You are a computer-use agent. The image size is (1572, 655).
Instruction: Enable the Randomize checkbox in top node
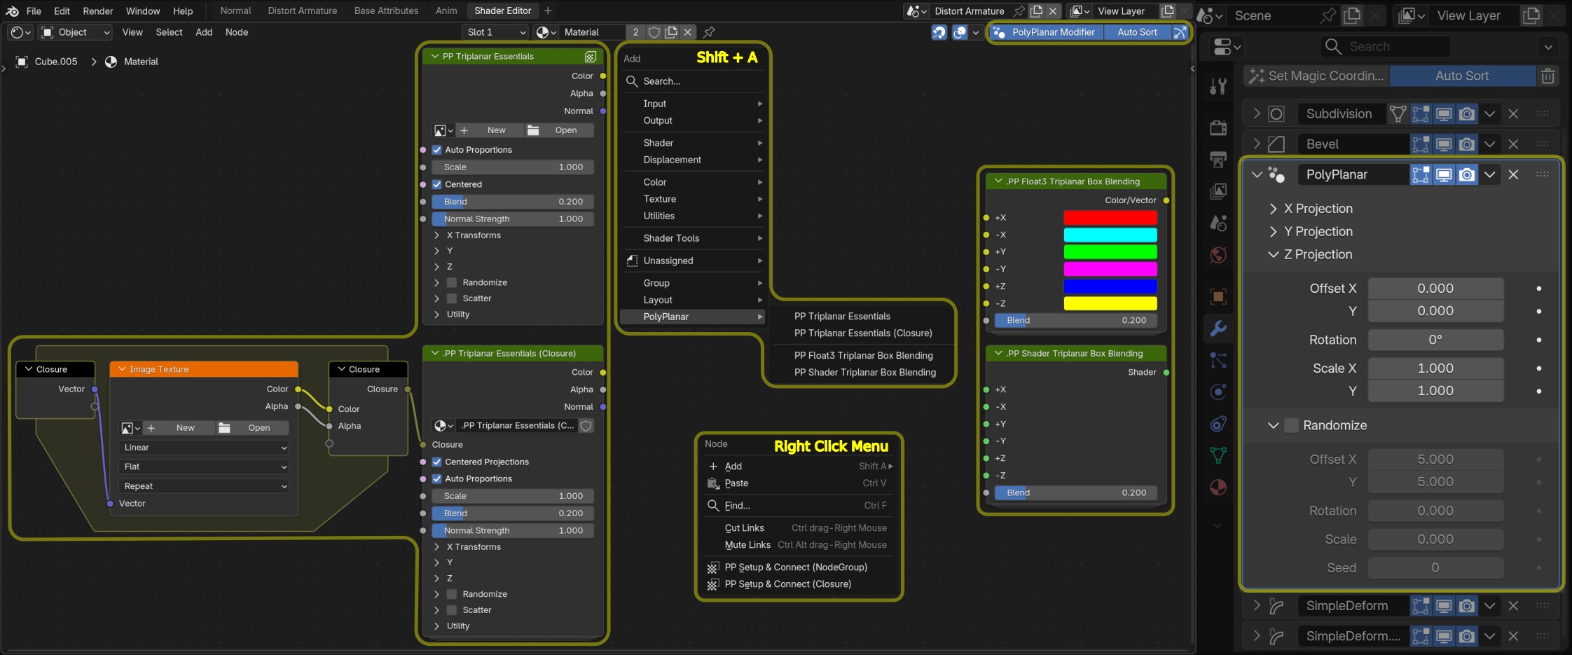point(452,282)
